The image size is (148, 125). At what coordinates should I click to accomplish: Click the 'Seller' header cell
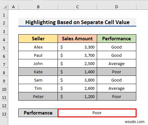[x=38, y=39]
